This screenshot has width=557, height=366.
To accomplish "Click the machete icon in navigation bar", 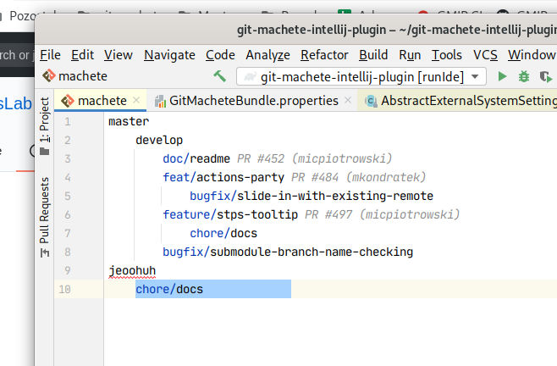I will point(48,75).
